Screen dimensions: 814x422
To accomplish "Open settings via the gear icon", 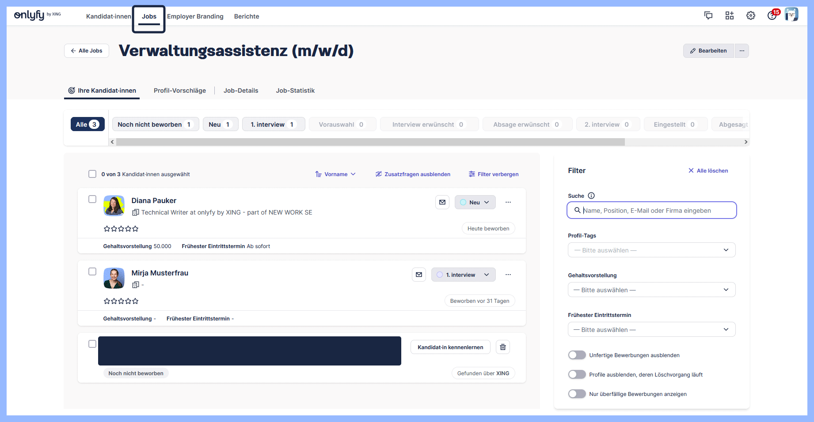I will 750,15.
